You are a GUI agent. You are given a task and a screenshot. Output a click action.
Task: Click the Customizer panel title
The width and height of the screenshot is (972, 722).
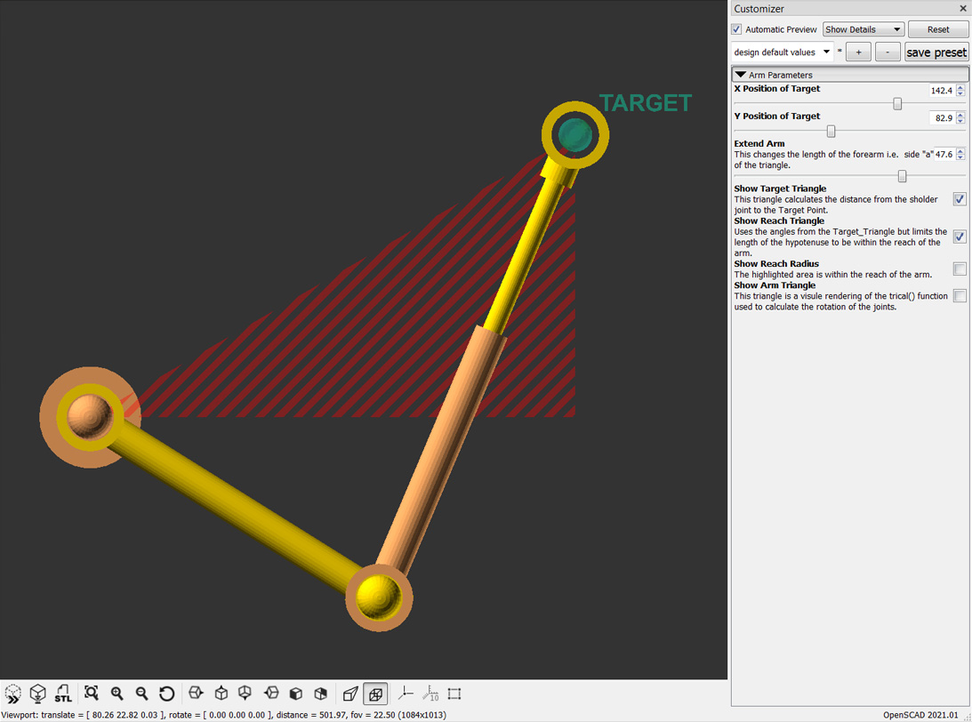[x=759, y=9]
